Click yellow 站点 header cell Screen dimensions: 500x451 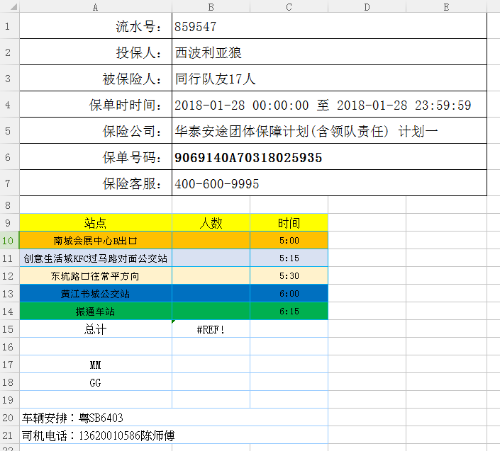pos(96,222)
